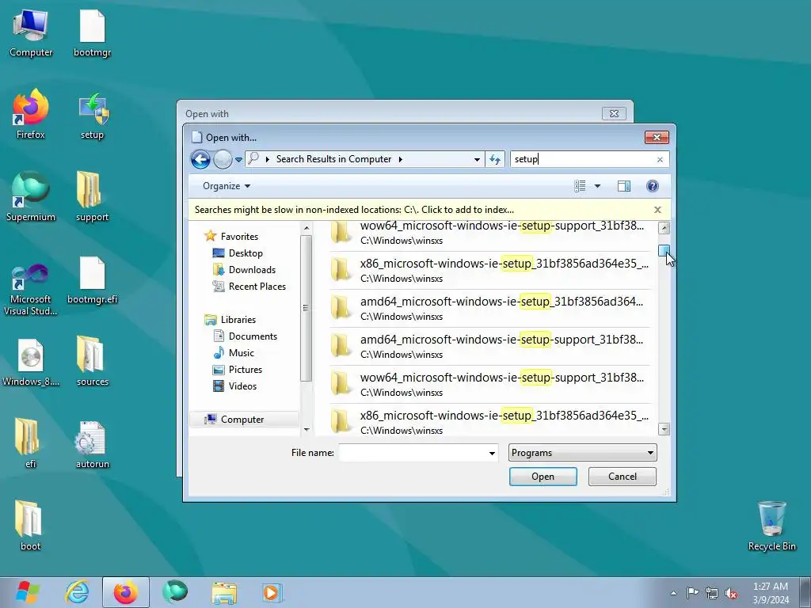
Task: Select Music library
Action: [x=241, y=352]
